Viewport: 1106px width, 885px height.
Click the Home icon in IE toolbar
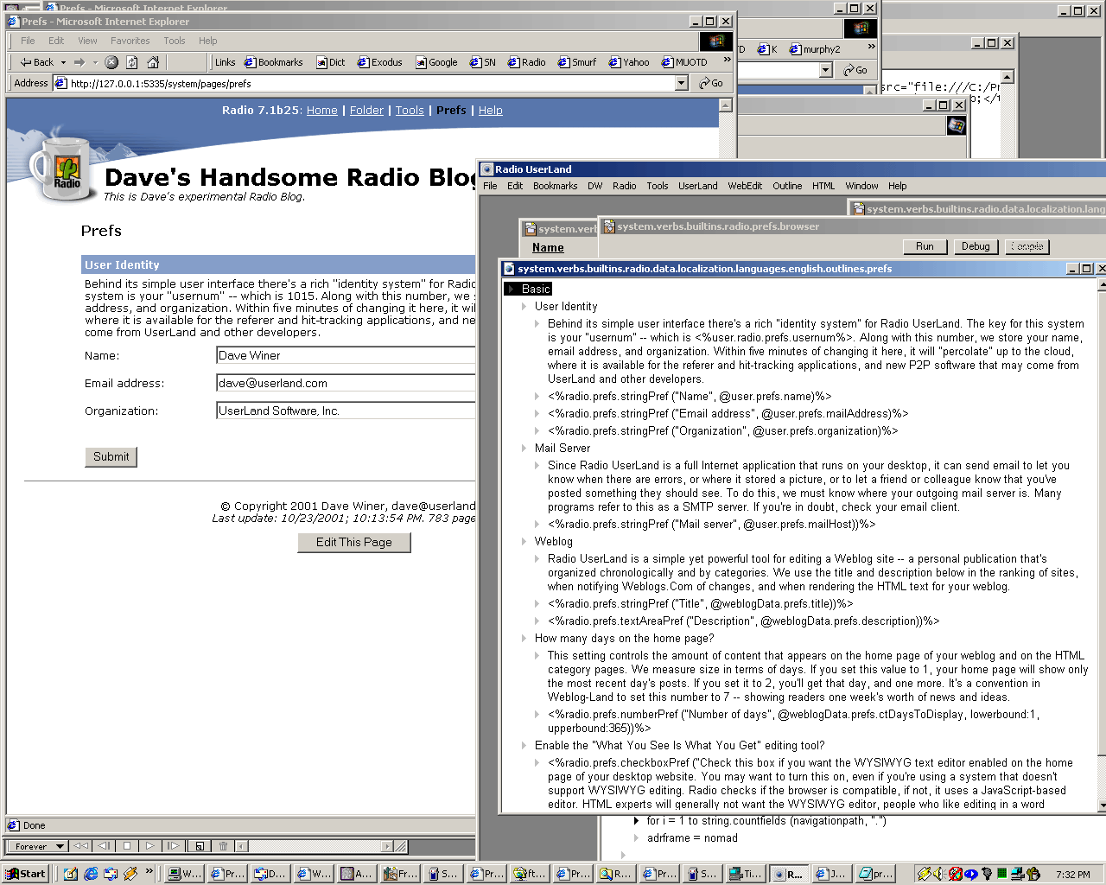click(x=153, y=62)
